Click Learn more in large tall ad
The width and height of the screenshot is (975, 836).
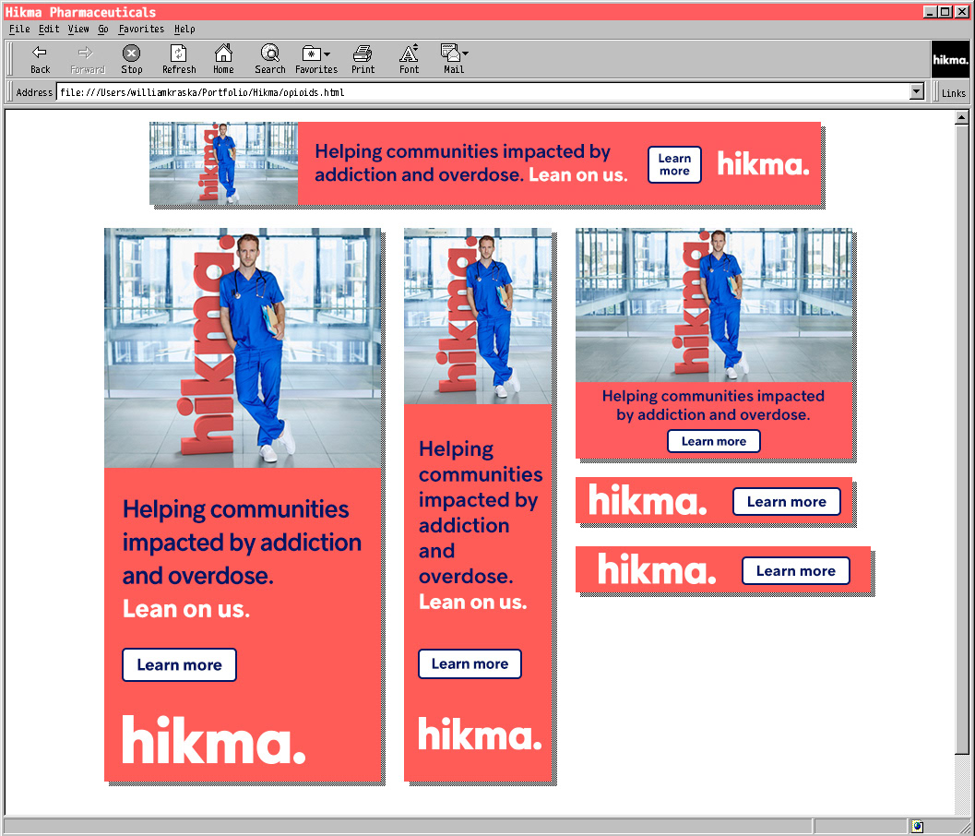[x=179, y=665]
